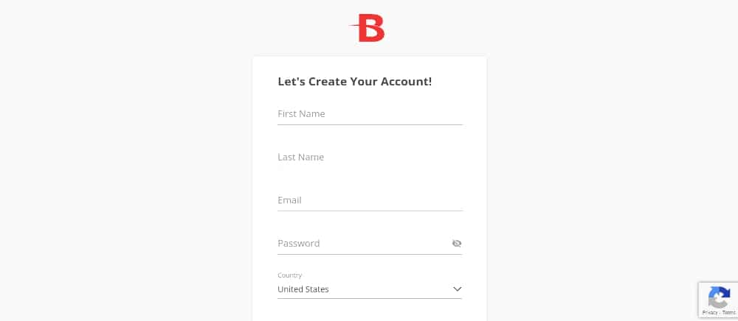Click the Email placeholder text
The image size is (738, 321).
pos(289,200)
